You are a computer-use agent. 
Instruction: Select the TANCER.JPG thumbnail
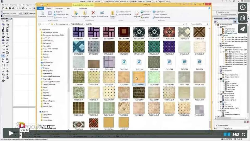93,64
